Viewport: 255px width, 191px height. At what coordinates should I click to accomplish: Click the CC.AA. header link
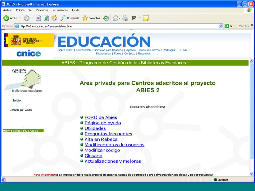point(183,50)
